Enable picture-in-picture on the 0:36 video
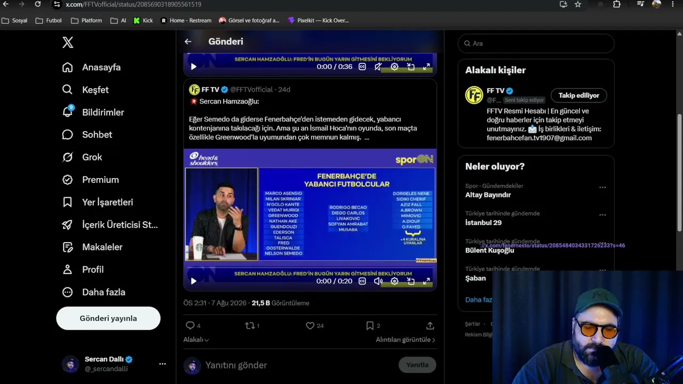The width and height of the screenshot is (683, 384). (411, 67)
